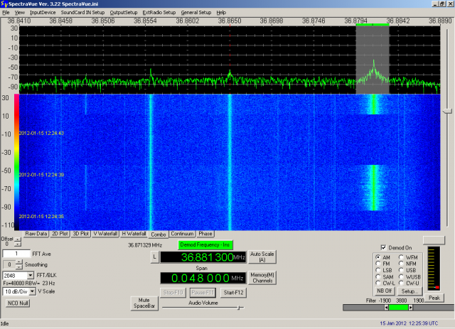This screenshot has width=455, height=329.
Task: Switch to the V Waterfall tab
Action: tap(105, 233)
